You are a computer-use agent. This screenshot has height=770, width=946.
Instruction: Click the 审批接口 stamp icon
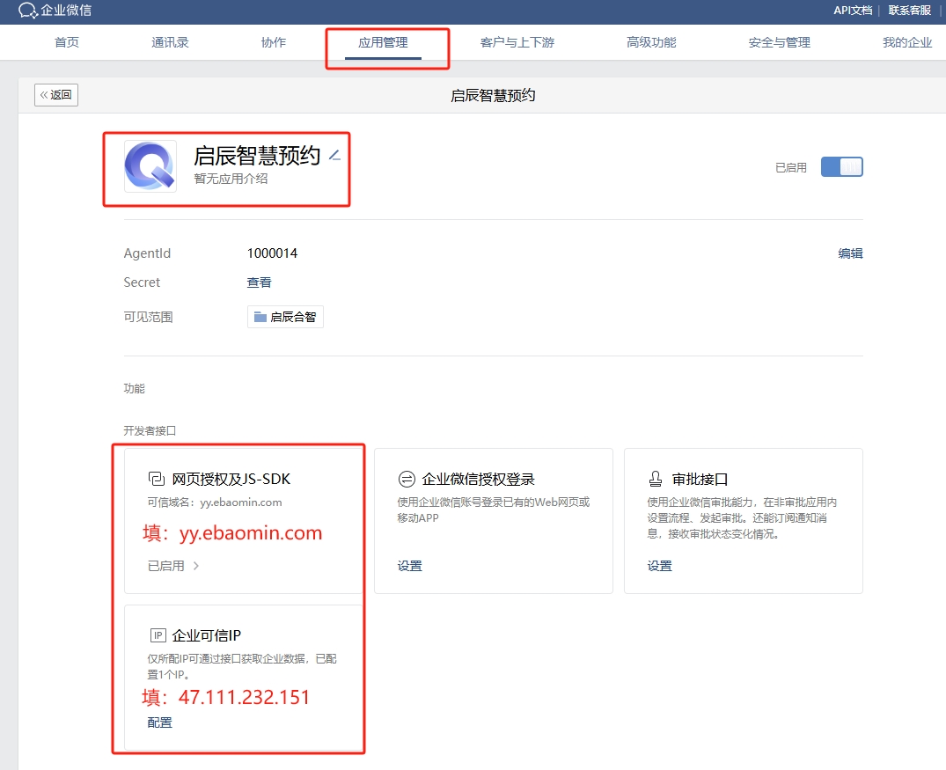pyautogui.click(x=656, y=479)
